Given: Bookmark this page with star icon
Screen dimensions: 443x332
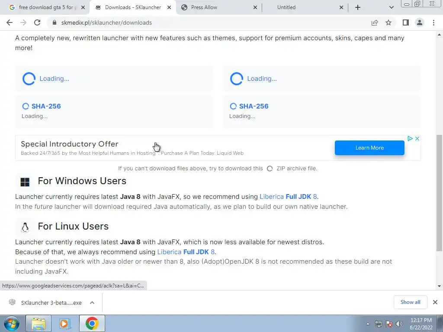Looking at the screenshot, I should 388,22.
